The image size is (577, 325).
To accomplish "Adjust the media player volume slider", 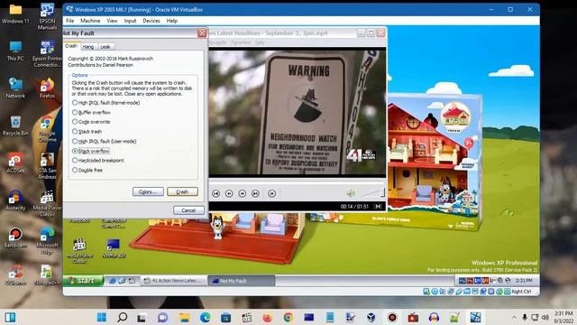I will tap(372, 192).
